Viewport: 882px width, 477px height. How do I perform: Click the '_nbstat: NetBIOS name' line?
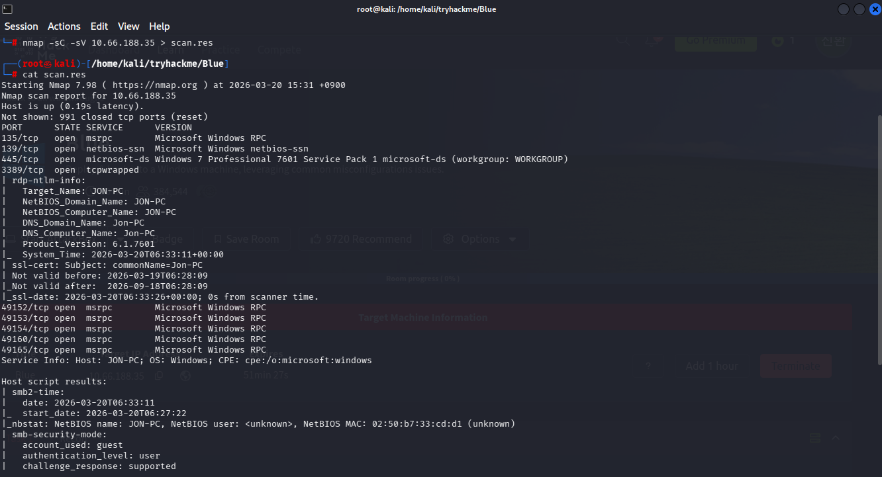pyautogui.click(x=258, y=424)
